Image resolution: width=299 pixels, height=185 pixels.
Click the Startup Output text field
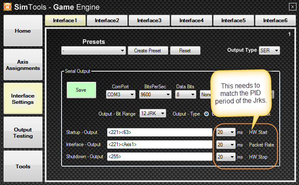159,132
